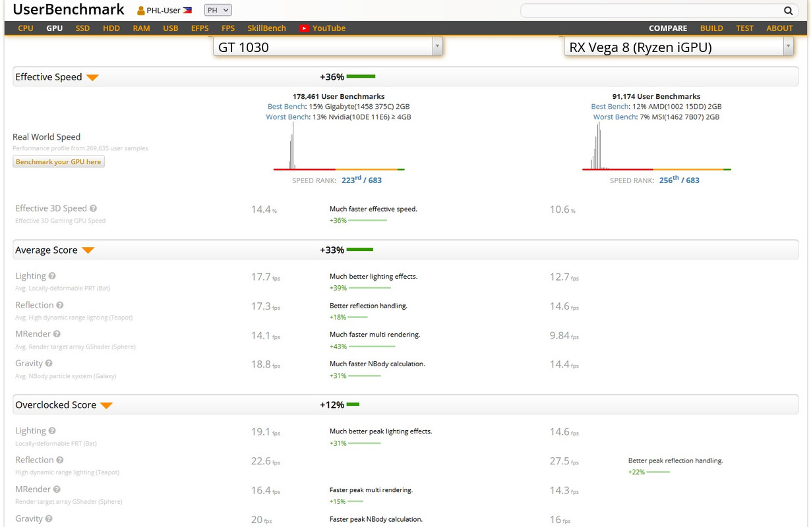
Task: Click '91,174 User Benchmarks' heading
Action: coord(656,96)
